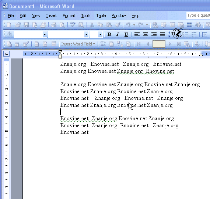Go to First Record in mail merge
This screenshot has height=199, width=210.
pyautogui.click(x=139, y=44)
